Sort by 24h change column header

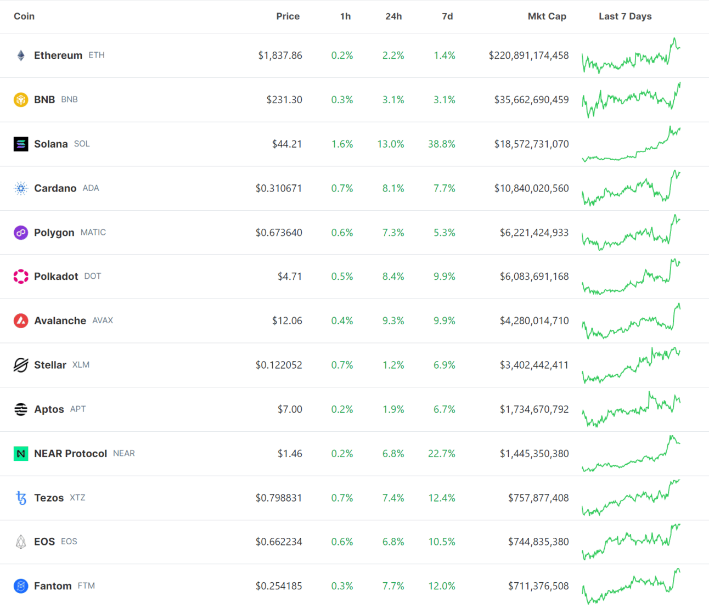(x=393, y=16)
